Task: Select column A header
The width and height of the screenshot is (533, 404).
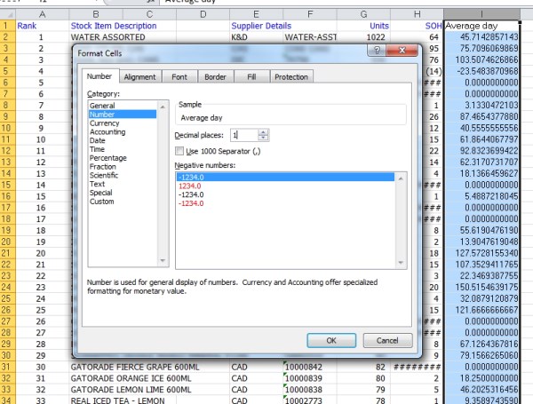Action: [x=42, y=14]
